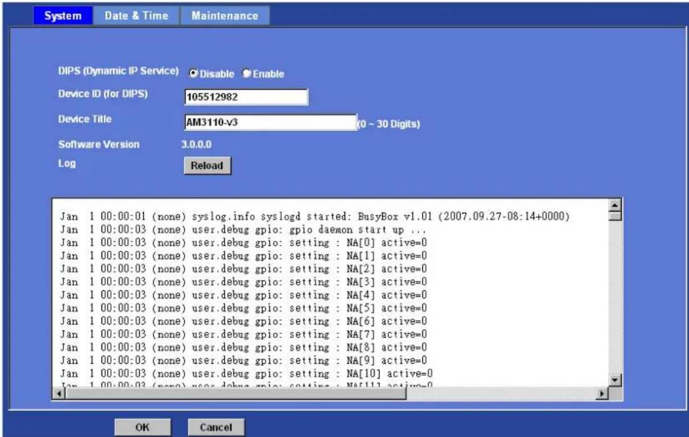689x437 pixels.
Task: Click the Device ID input field
Action: click(x=246, y=97)
